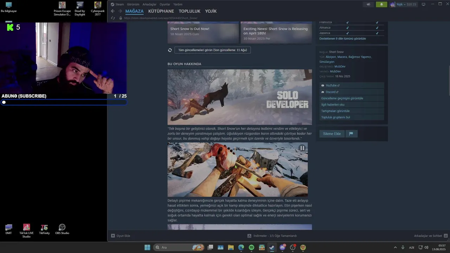The height and width of the screenshot is (253, 450).
Task: Click Tartışmaları görüntüle link
Action: pos(352,111)
